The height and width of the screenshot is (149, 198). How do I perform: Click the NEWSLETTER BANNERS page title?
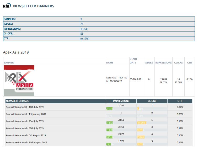pyautogui.click(x=34, y=6)
